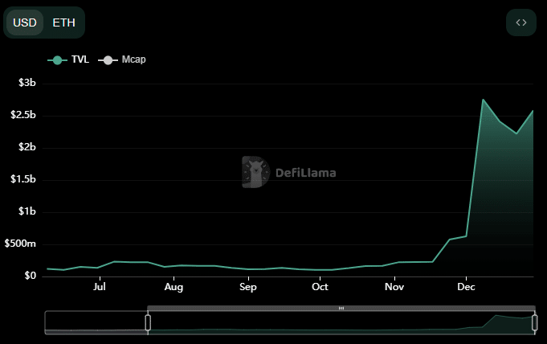Screen dimensions: 547x344
Task: Click the $500m y-axis label
Action: pyautogui.click(x=21, y=244)
